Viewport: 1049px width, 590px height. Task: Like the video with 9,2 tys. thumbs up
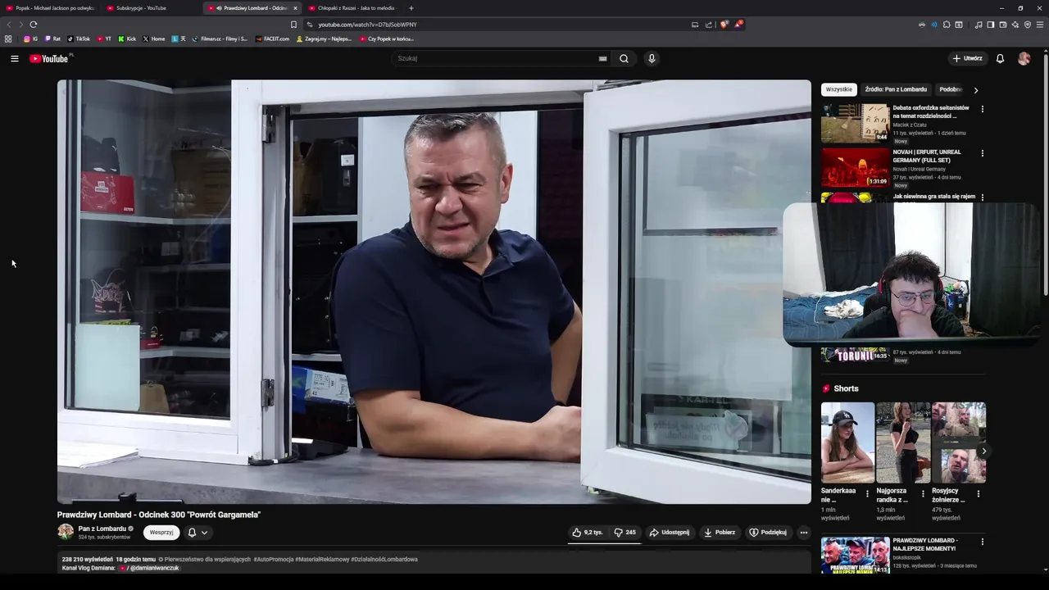588,533
